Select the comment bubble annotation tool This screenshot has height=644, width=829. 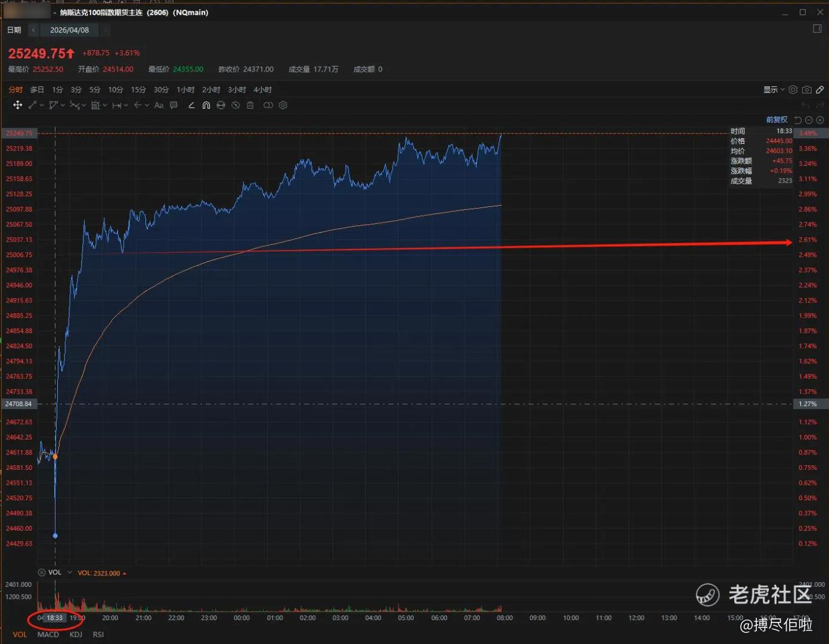point(174,105)
